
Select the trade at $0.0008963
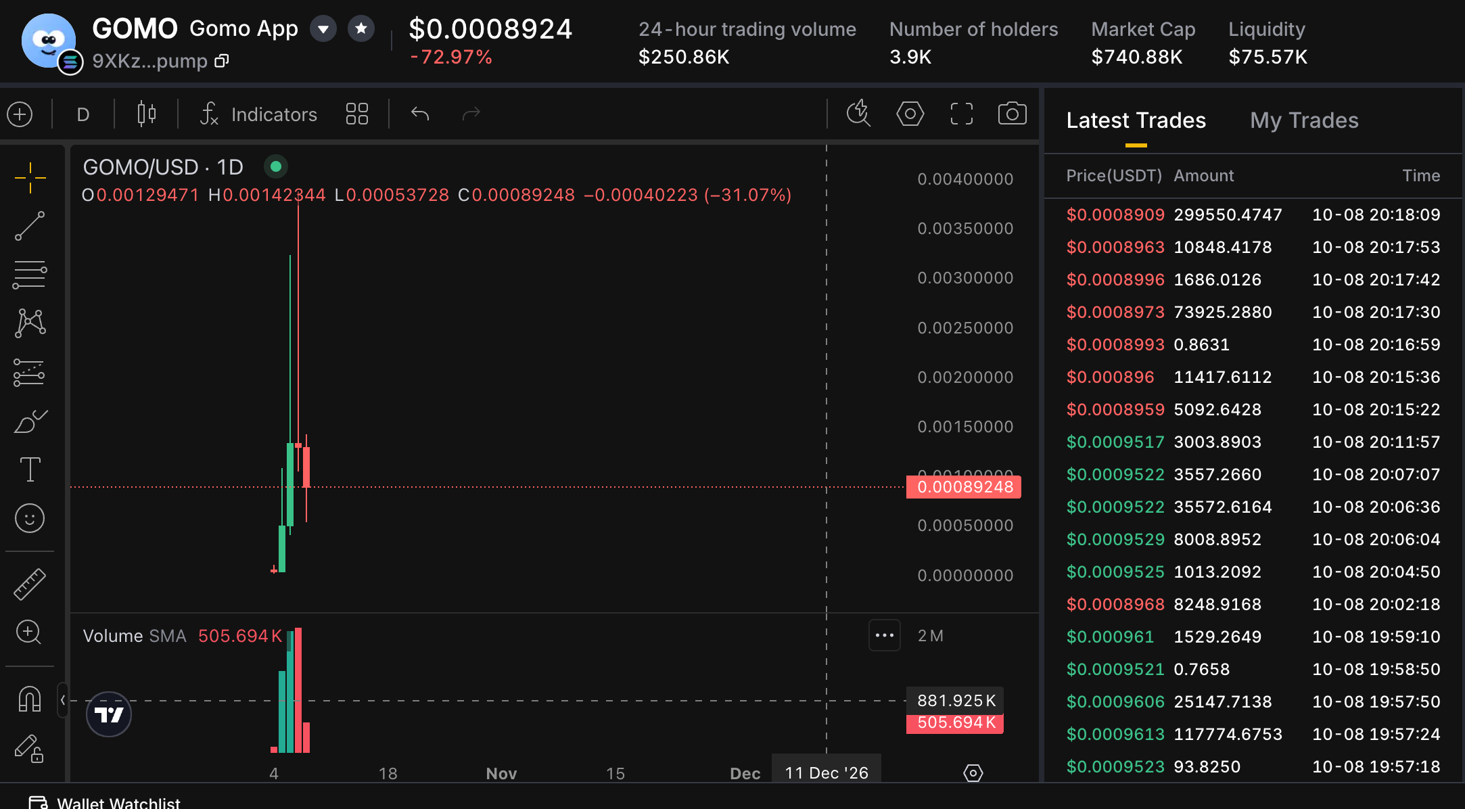(1253, 248)
